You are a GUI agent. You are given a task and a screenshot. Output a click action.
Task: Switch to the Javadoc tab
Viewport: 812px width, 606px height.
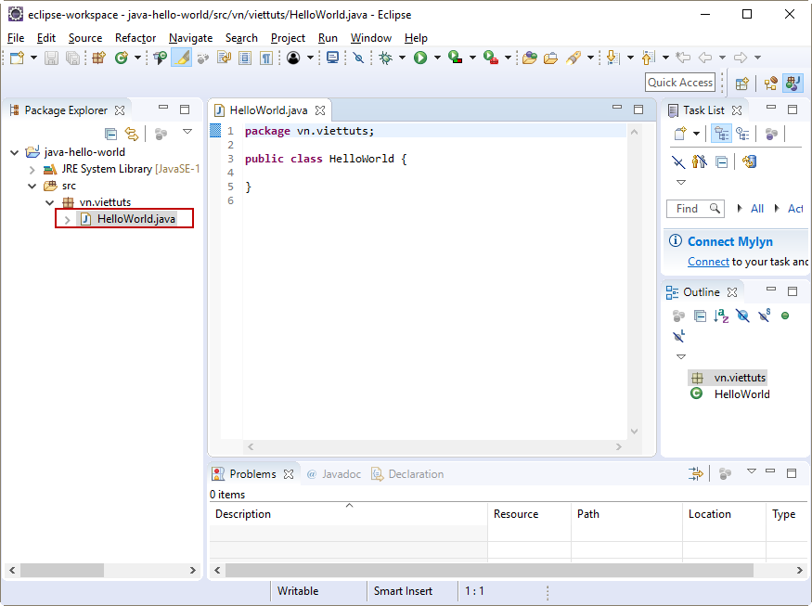[334, 474]
